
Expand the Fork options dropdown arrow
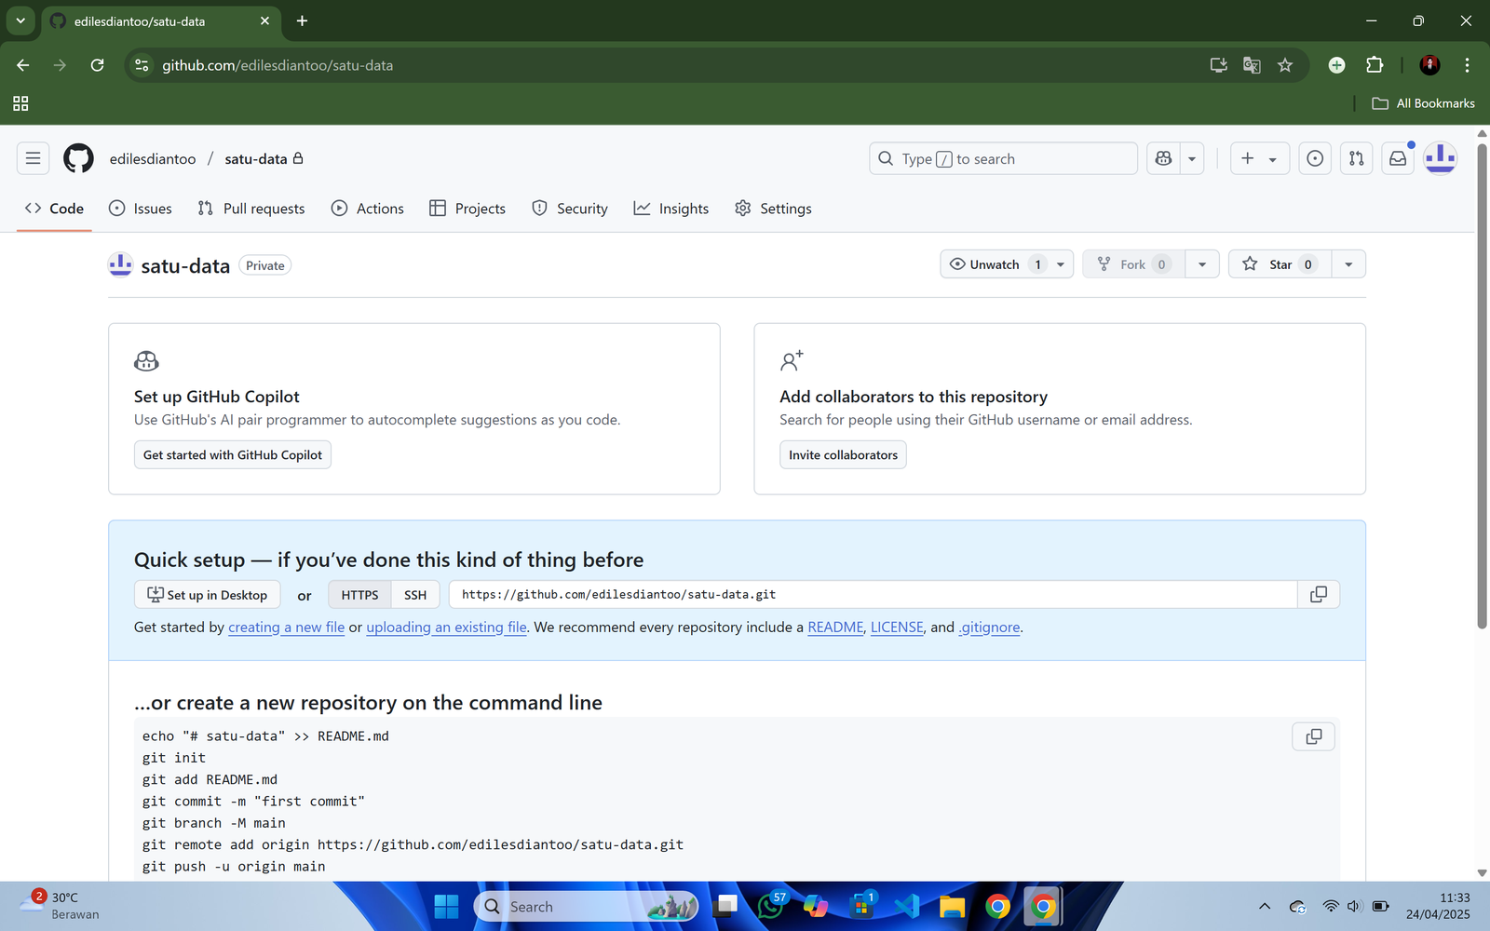[x=1202, y=264]
